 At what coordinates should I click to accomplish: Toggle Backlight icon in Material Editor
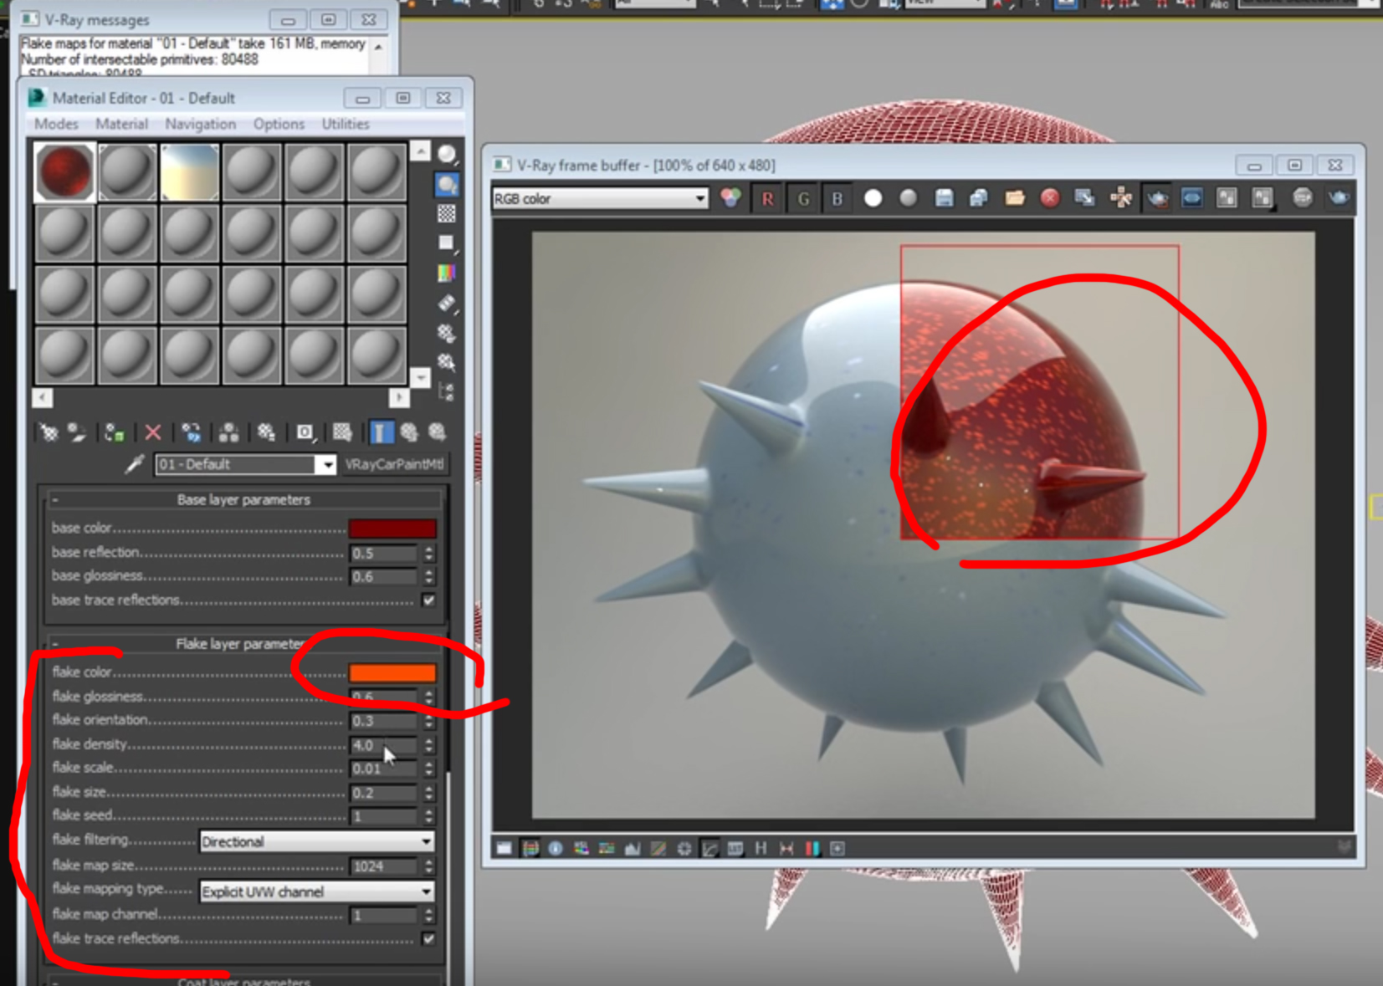pos(447,184)
